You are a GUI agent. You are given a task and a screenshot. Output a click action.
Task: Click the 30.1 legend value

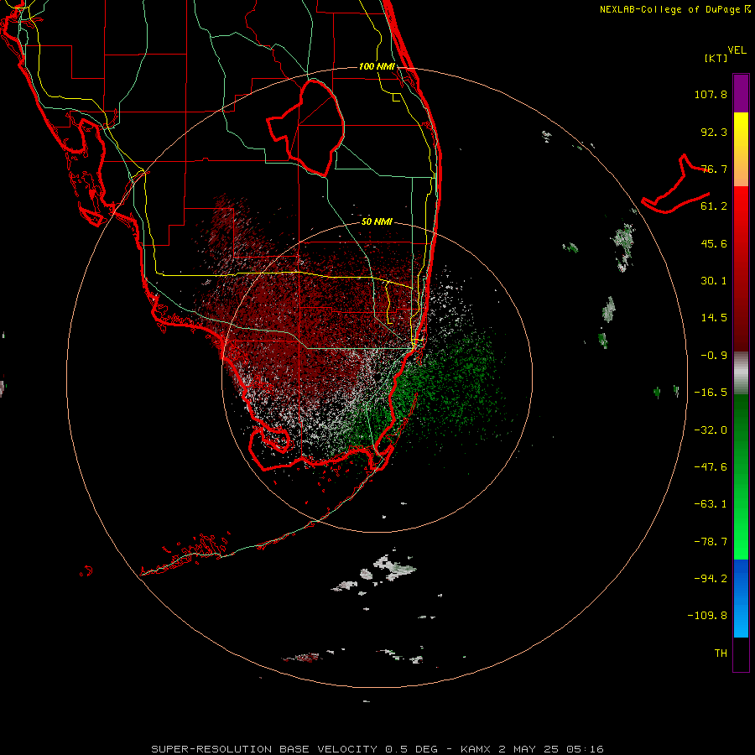point(714,281)
